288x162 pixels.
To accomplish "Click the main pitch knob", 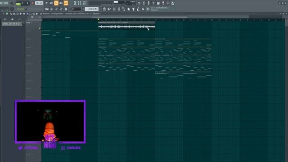I will (x=12, y=9).
